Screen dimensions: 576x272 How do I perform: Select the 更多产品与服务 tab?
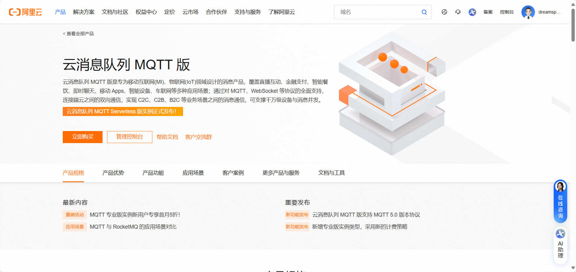tap(281, 173)
